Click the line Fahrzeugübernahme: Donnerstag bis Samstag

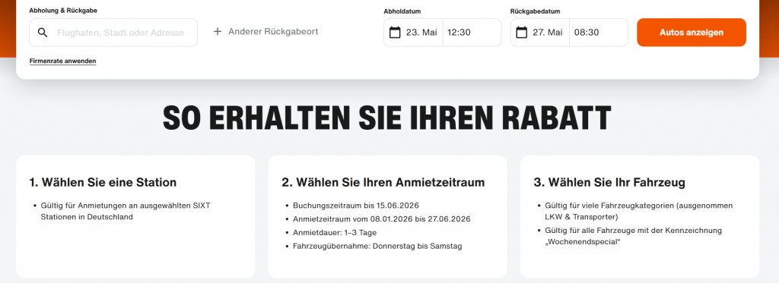pyautogui.click(x=377, y=247)
